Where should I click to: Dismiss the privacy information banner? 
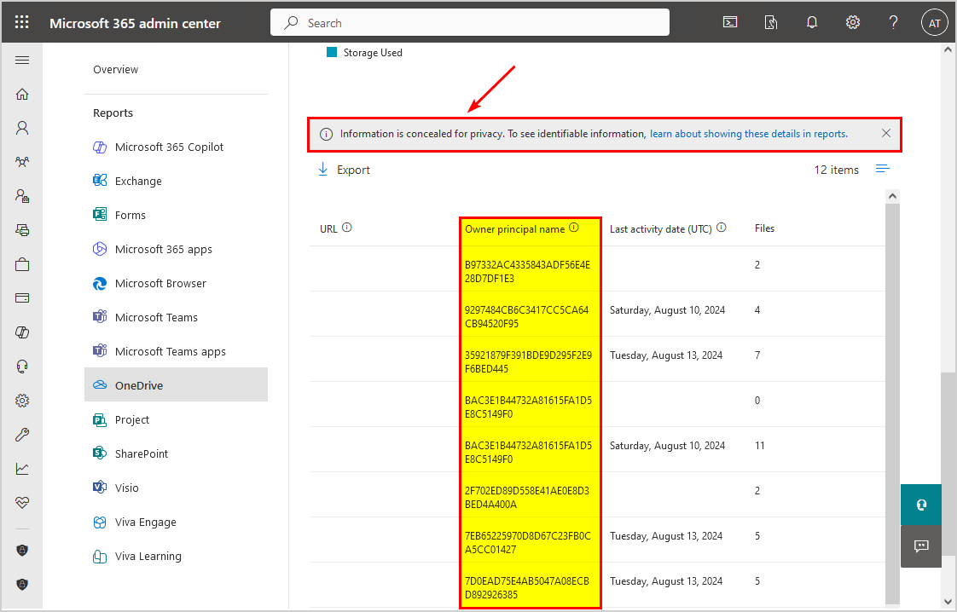click(x=886, y=134)
